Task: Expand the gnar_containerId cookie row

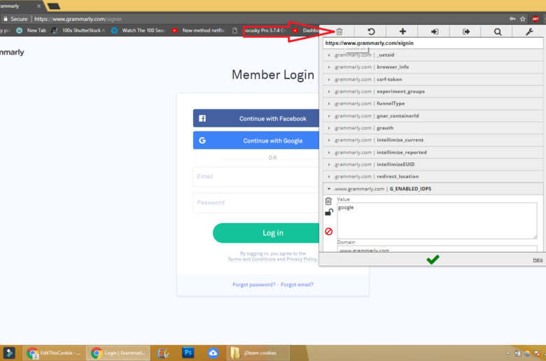Action: [x=433, y=116]
